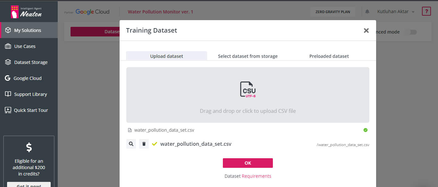Open the dataset Requirements link

coord(256,176)
